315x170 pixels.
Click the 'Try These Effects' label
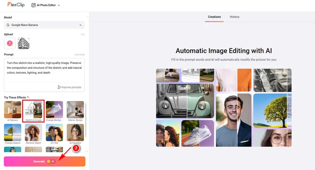[x=15, y=97]
